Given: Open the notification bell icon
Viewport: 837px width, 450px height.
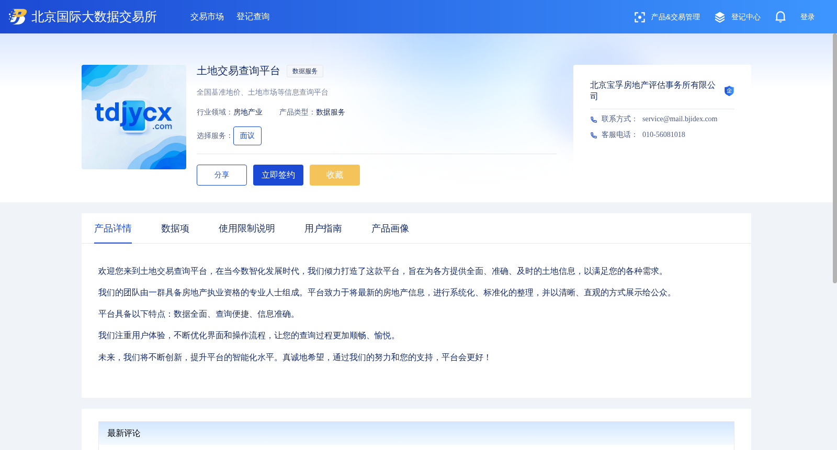Looking at the screenshot, I should click(781, 17).
